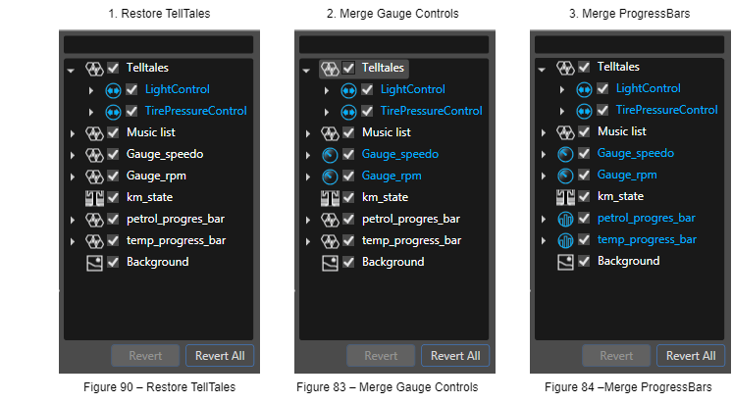
Task: Click the gauge icon beside Gauge_speedo in panel 2
Action: (x=330, y=155)
